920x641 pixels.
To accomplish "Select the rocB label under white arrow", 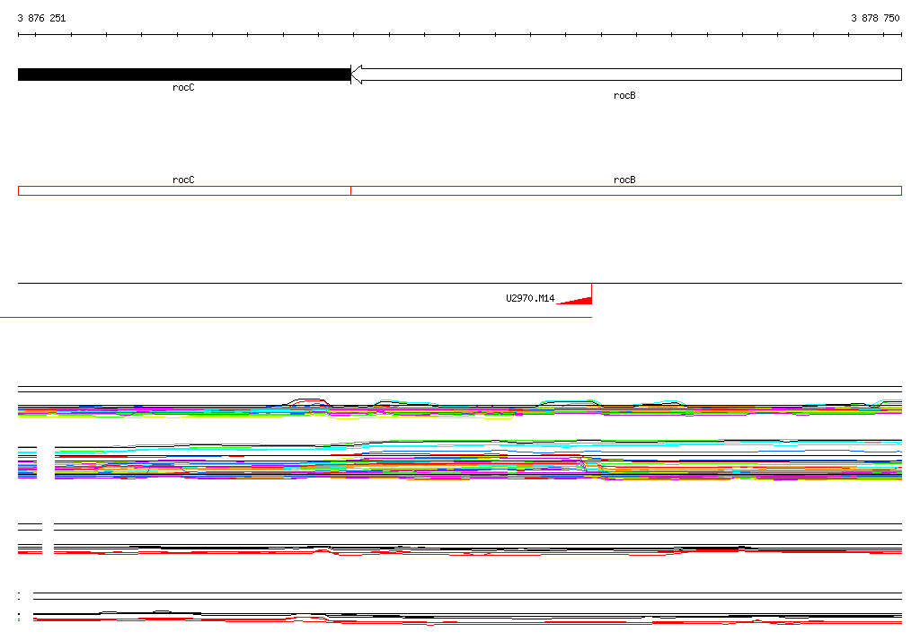I will coord(624,95).
